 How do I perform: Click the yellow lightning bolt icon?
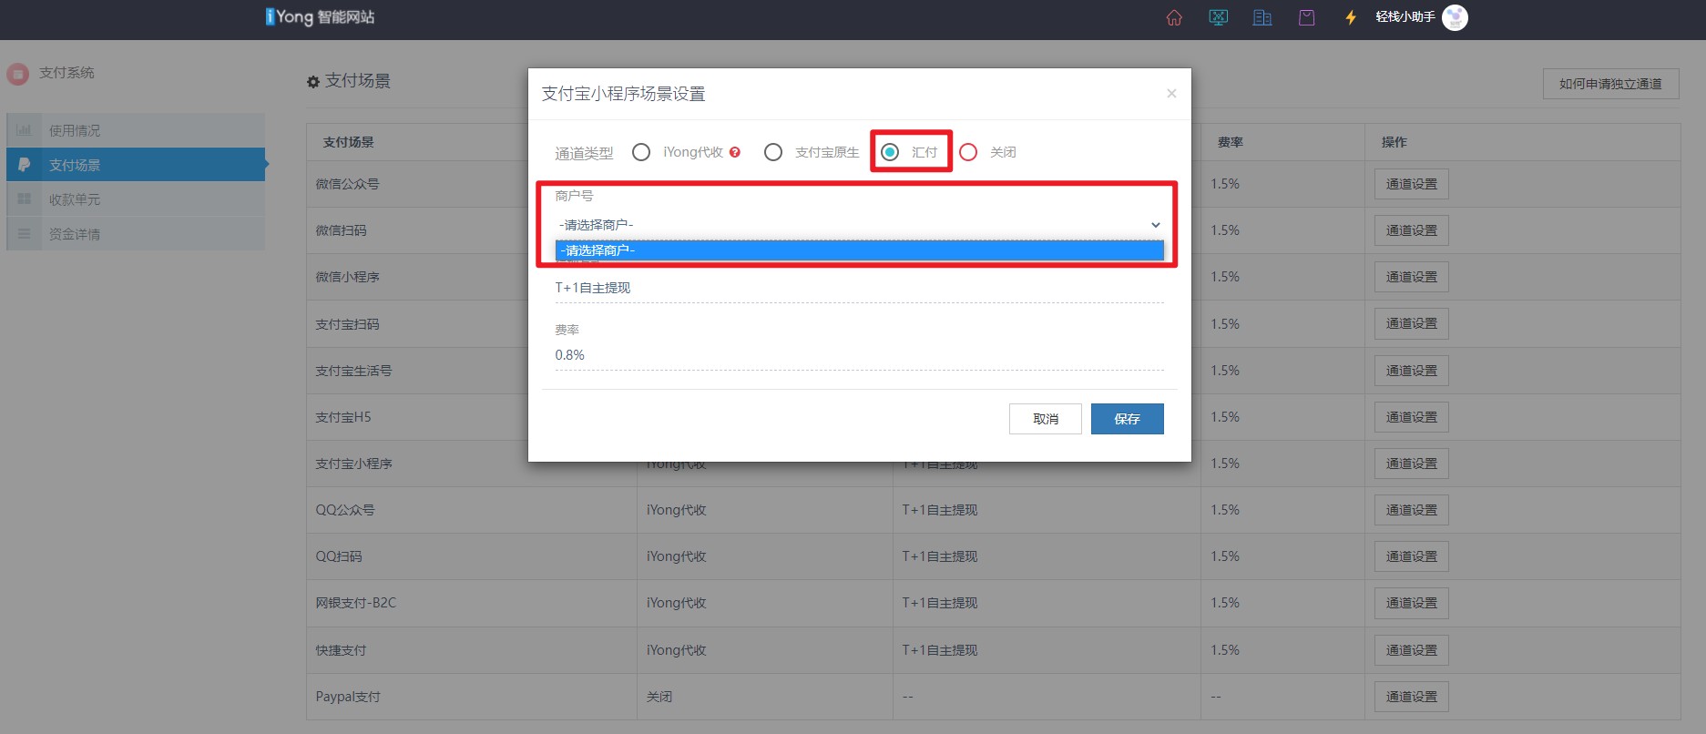1351,17
